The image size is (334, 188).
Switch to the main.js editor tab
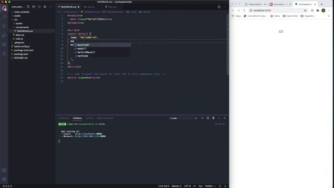pos(90,7)
